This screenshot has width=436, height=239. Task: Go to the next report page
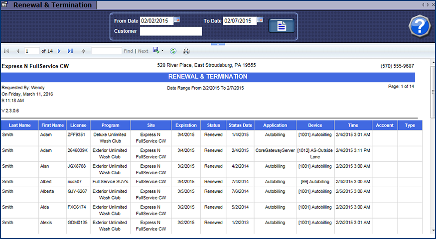tap(59, 51)
